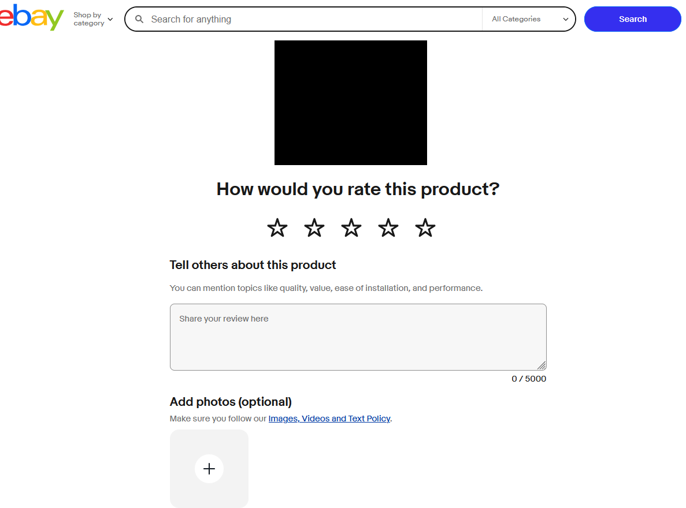The image size is (686, 508).
Task: Click the "Add photos (optional)" heading
Action: (231, 402)
